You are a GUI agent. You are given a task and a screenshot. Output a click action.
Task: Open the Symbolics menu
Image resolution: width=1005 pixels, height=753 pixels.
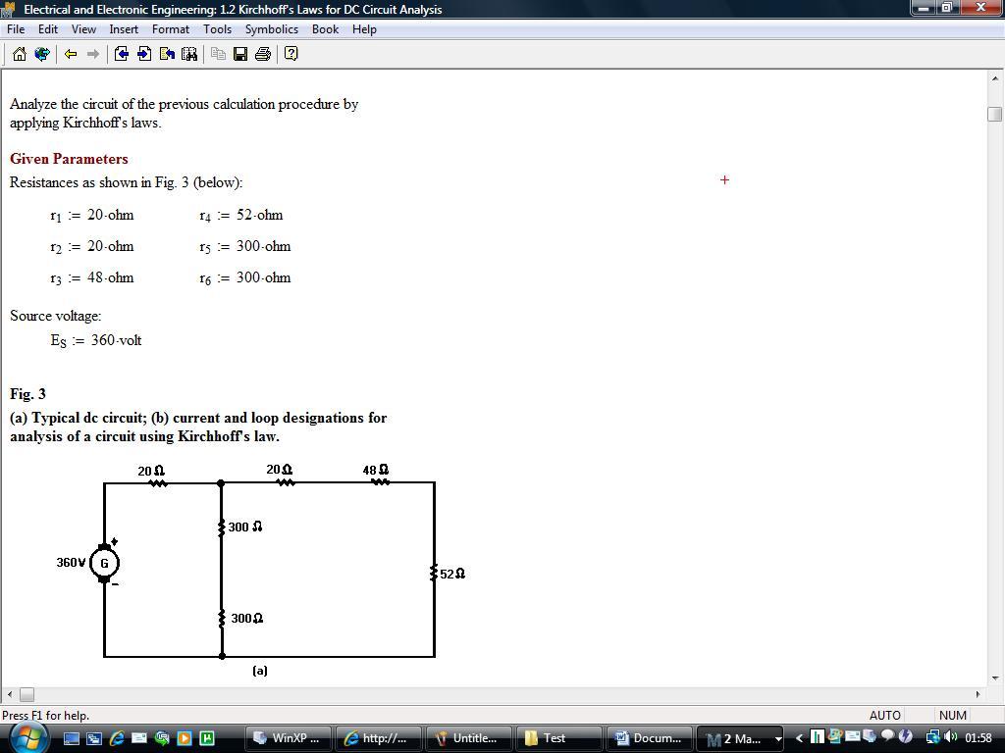click(271, 29)
